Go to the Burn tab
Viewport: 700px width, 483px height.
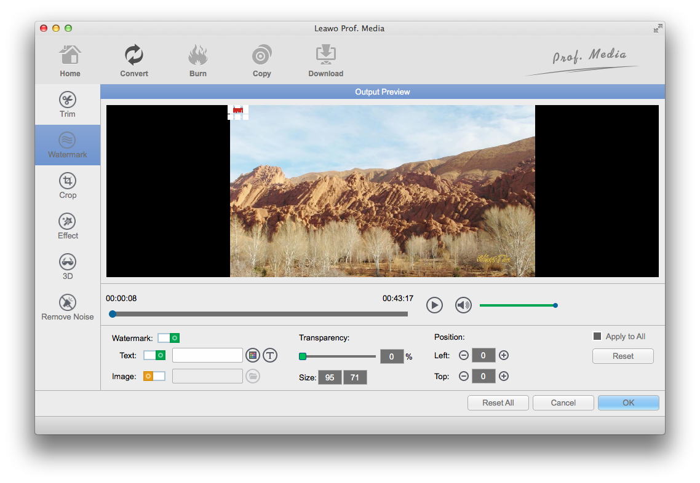[x=198, y=61]
